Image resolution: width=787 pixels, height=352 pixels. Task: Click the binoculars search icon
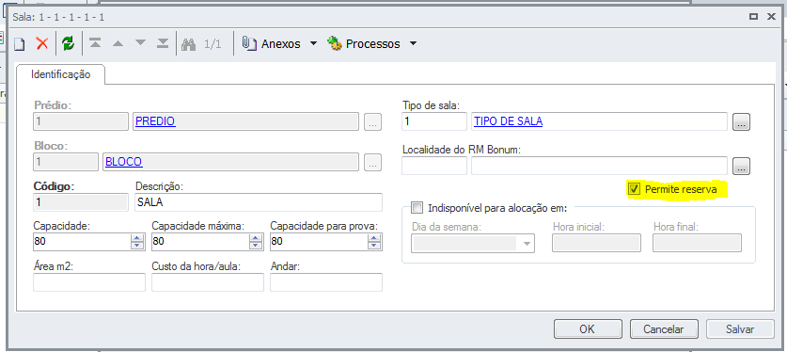click(x=189, y=43)
